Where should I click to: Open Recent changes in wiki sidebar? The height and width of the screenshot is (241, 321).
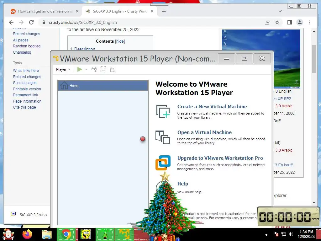(x=26, y=34)
